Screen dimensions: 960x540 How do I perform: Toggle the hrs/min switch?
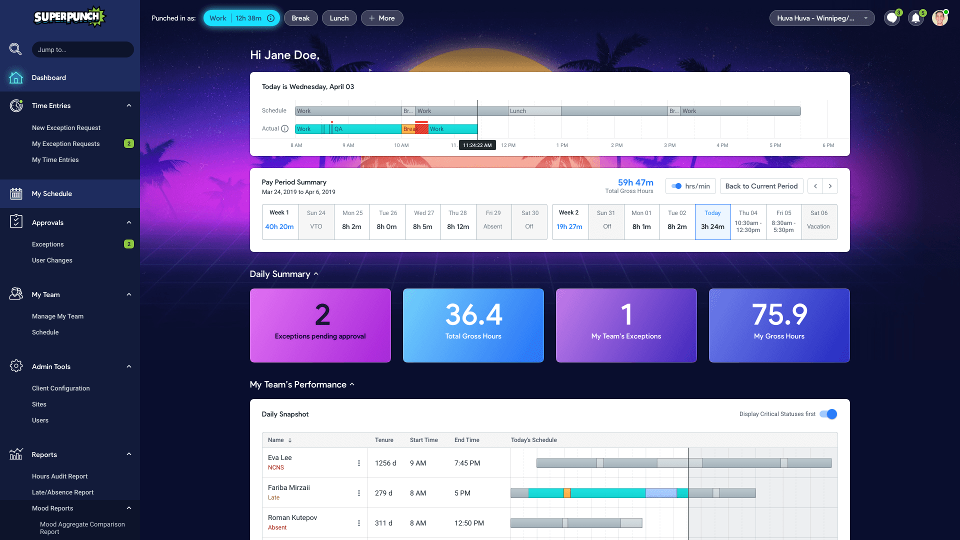coord(676,186)
